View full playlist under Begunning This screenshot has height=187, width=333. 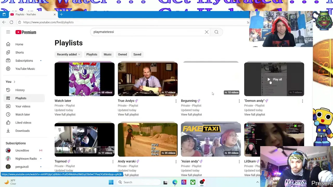tap(191, 115)
